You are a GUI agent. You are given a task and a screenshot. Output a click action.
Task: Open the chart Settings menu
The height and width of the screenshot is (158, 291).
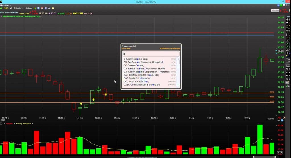[29, 8]
